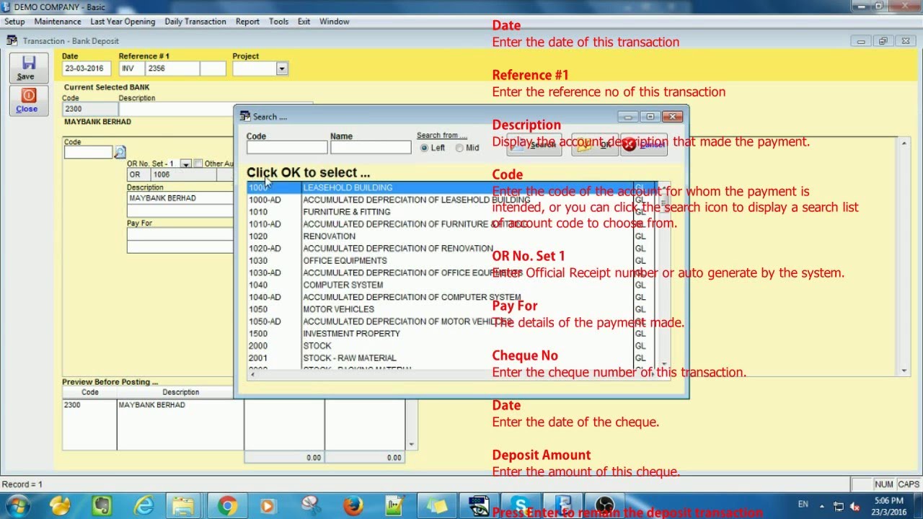Open Skype from the taskbar
Screen dimensions: 923x519
pyautogui.click(x=521, y=505)
